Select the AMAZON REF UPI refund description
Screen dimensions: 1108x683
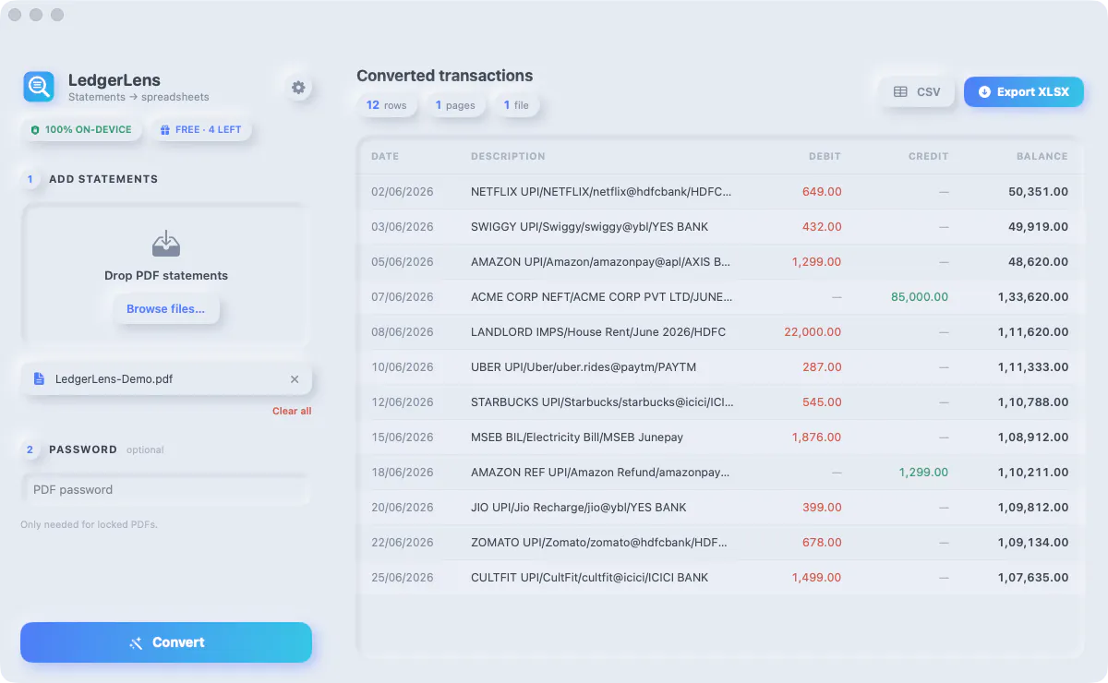600,473
